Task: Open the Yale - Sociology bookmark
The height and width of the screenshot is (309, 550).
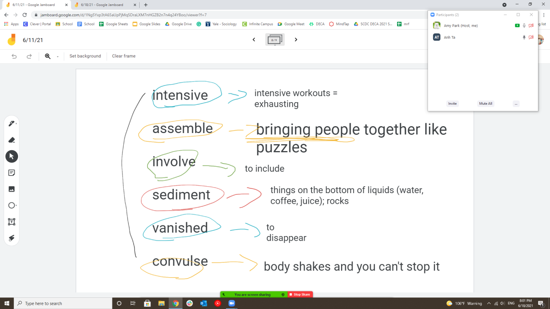Action: pyautogui.click(x=221, y=24)
